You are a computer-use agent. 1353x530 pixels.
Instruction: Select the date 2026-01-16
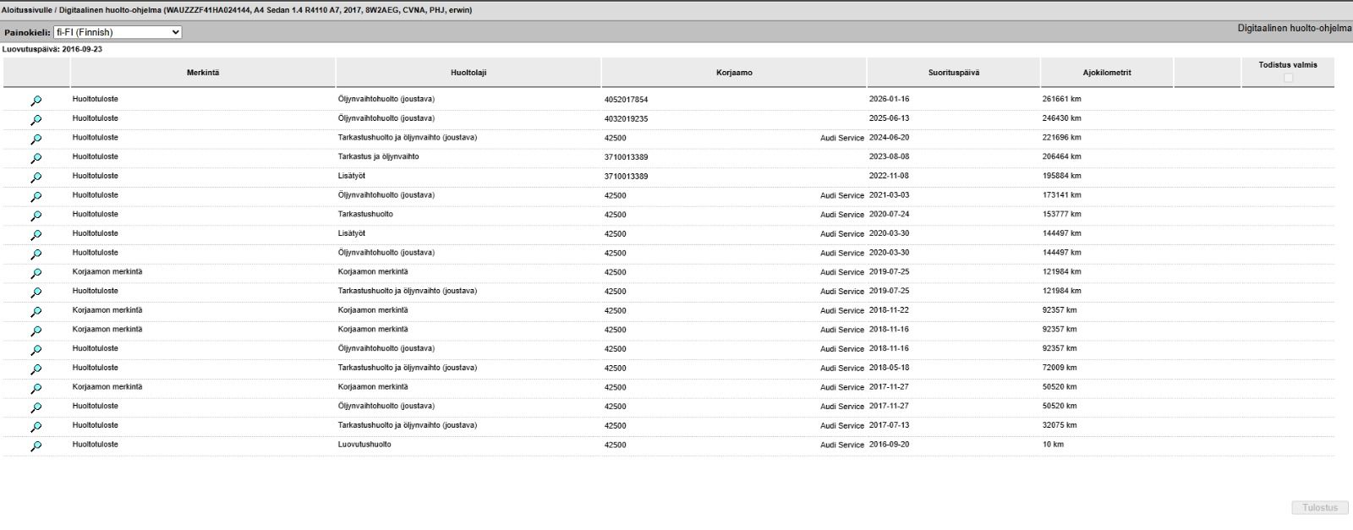(889, 99)
